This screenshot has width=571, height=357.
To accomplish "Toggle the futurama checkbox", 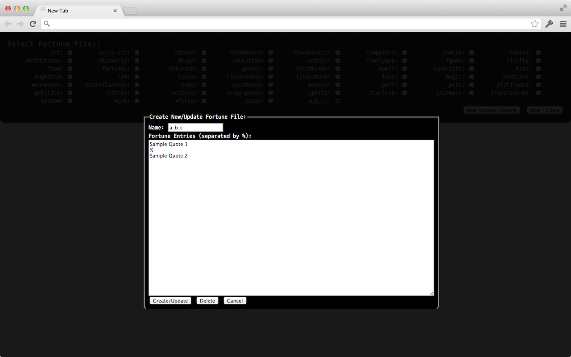I will click(204, 69).
